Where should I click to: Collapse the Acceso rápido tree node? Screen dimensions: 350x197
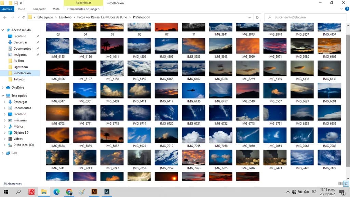[3, 30]
